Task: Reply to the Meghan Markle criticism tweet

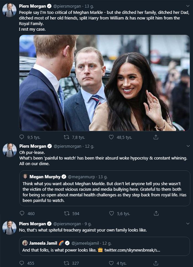Action: tap(22, 137)
